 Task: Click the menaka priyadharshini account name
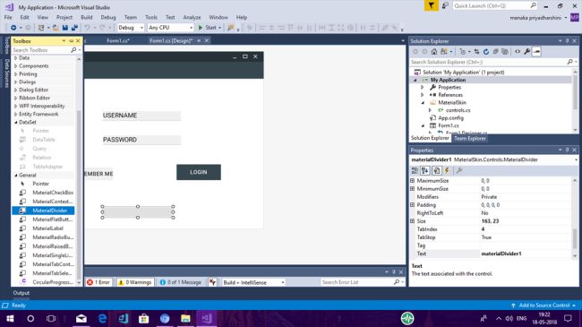click(x=535, y=18)
